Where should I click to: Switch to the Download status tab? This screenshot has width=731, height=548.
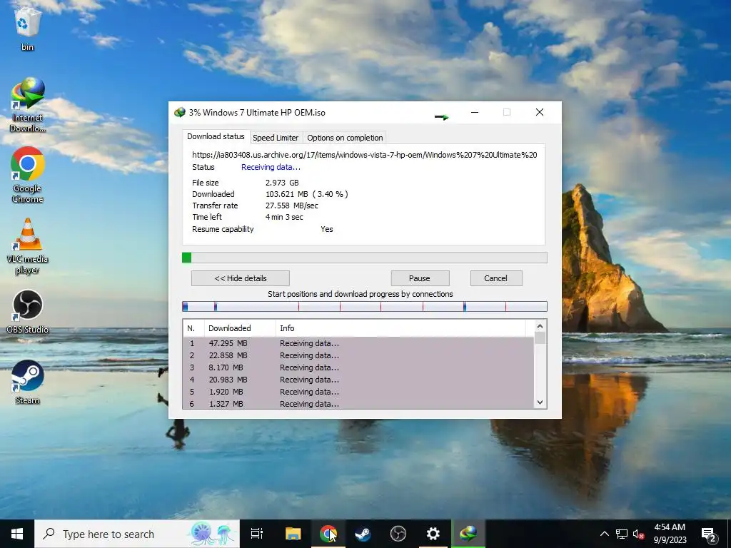216,136
